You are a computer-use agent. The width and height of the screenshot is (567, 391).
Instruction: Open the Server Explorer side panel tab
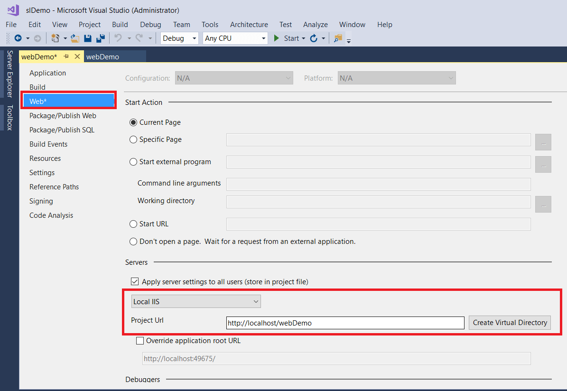coord(10,74)
